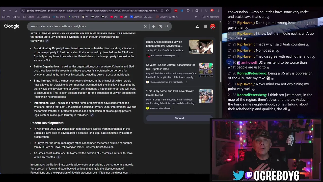Image resolution: width=323 pixels, height=182 pixels.
Task: Click the magnifier search submit icon
Action: [x=167, y=26]
